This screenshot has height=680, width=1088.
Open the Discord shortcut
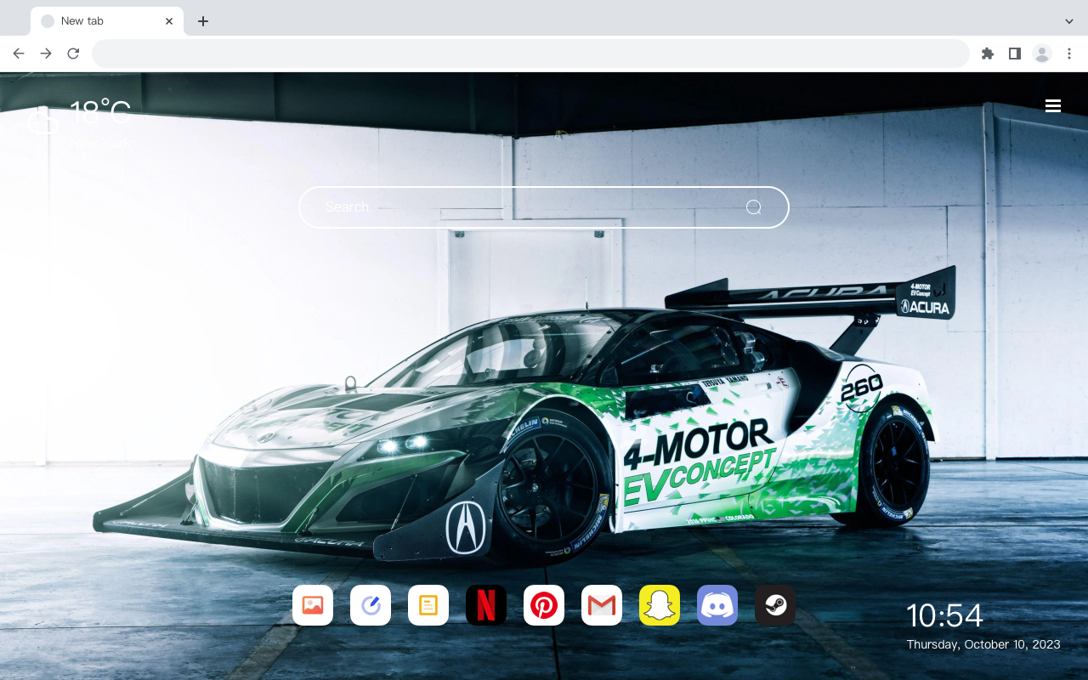pyautogui.click(x=717, y=605)
